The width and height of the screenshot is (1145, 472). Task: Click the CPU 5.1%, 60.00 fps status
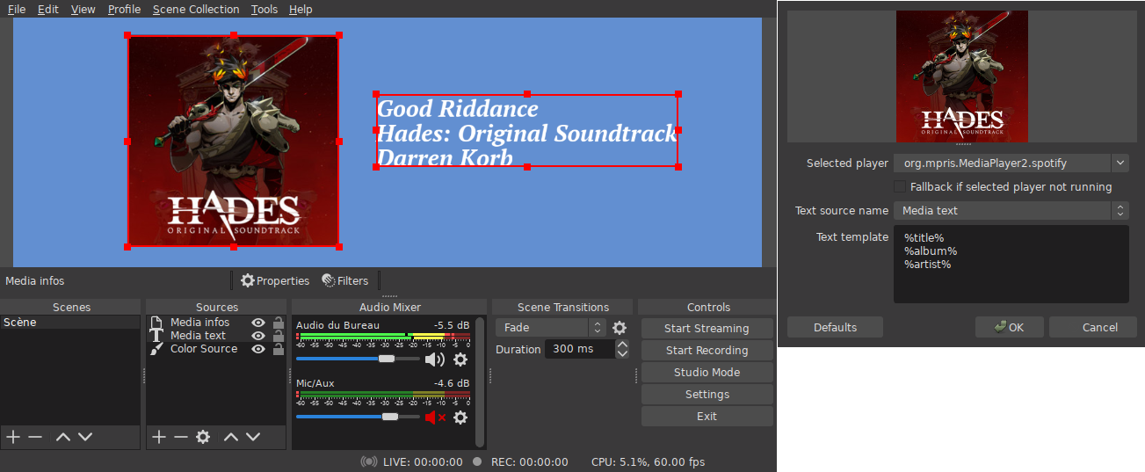click(x=648, y=461)
